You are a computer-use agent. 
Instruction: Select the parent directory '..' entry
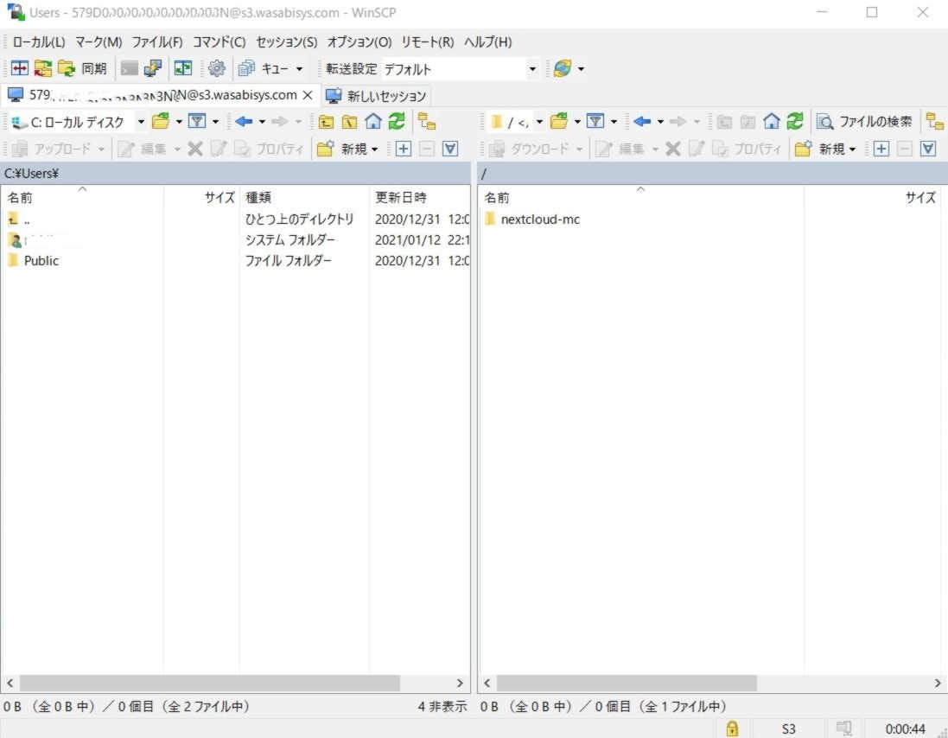27,219
